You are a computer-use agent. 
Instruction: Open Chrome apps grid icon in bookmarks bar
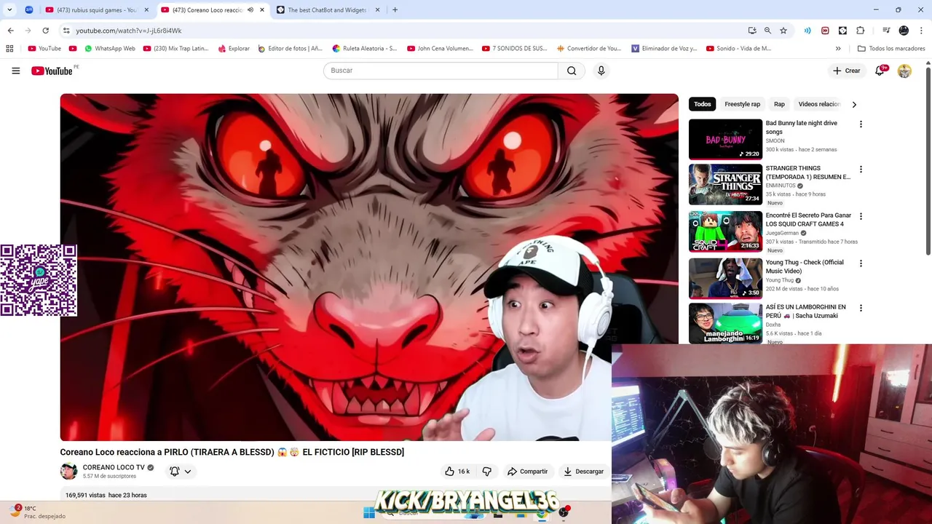point(9,49)
